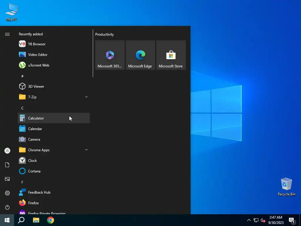Launch Video Editor app
Image resolution: width=301 pixels, height=226 pixels.
[x=53, y=54]
